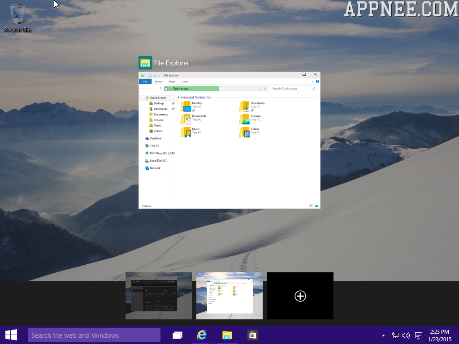Open the Home ribbon tab
Viewport: 459px width, 344px height.
click(158, 82)
